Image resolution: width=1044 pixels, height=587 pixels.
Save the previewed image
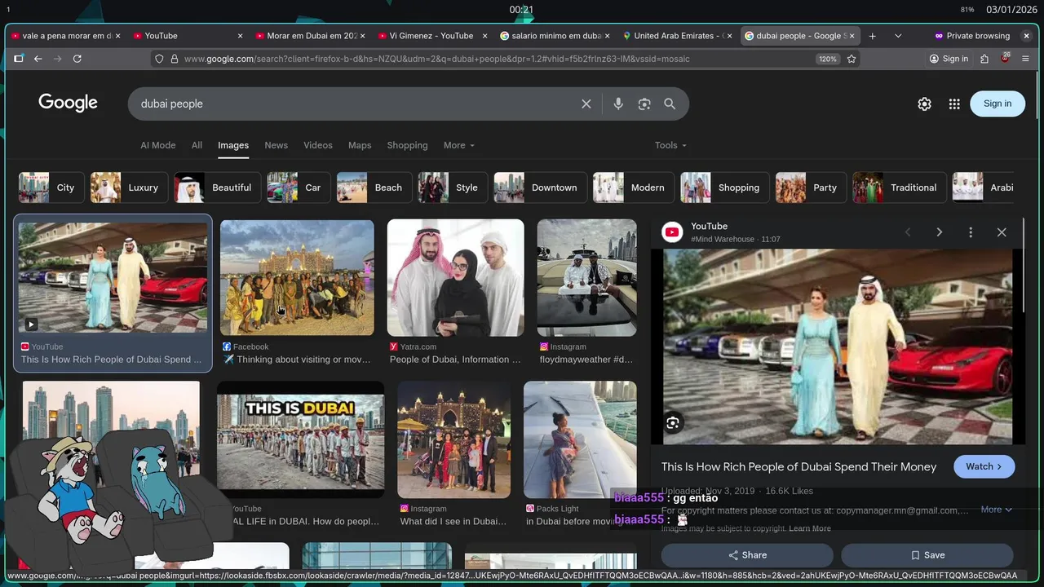(x=927, y=555)
